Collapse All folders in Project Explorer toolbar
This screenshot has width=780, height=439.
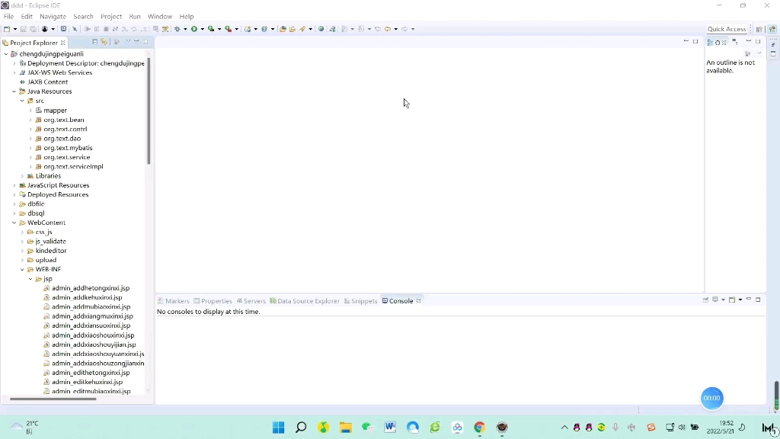[x=94, y=42]
